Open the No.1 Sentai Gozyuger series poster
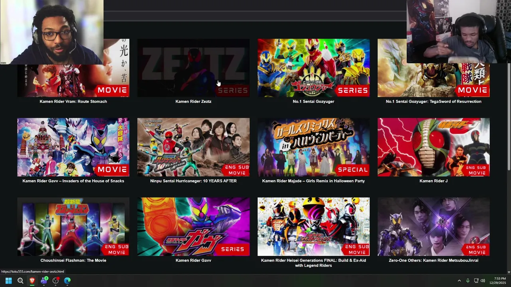The width and height of the screenshot is (511, 287). click(313, 68)
